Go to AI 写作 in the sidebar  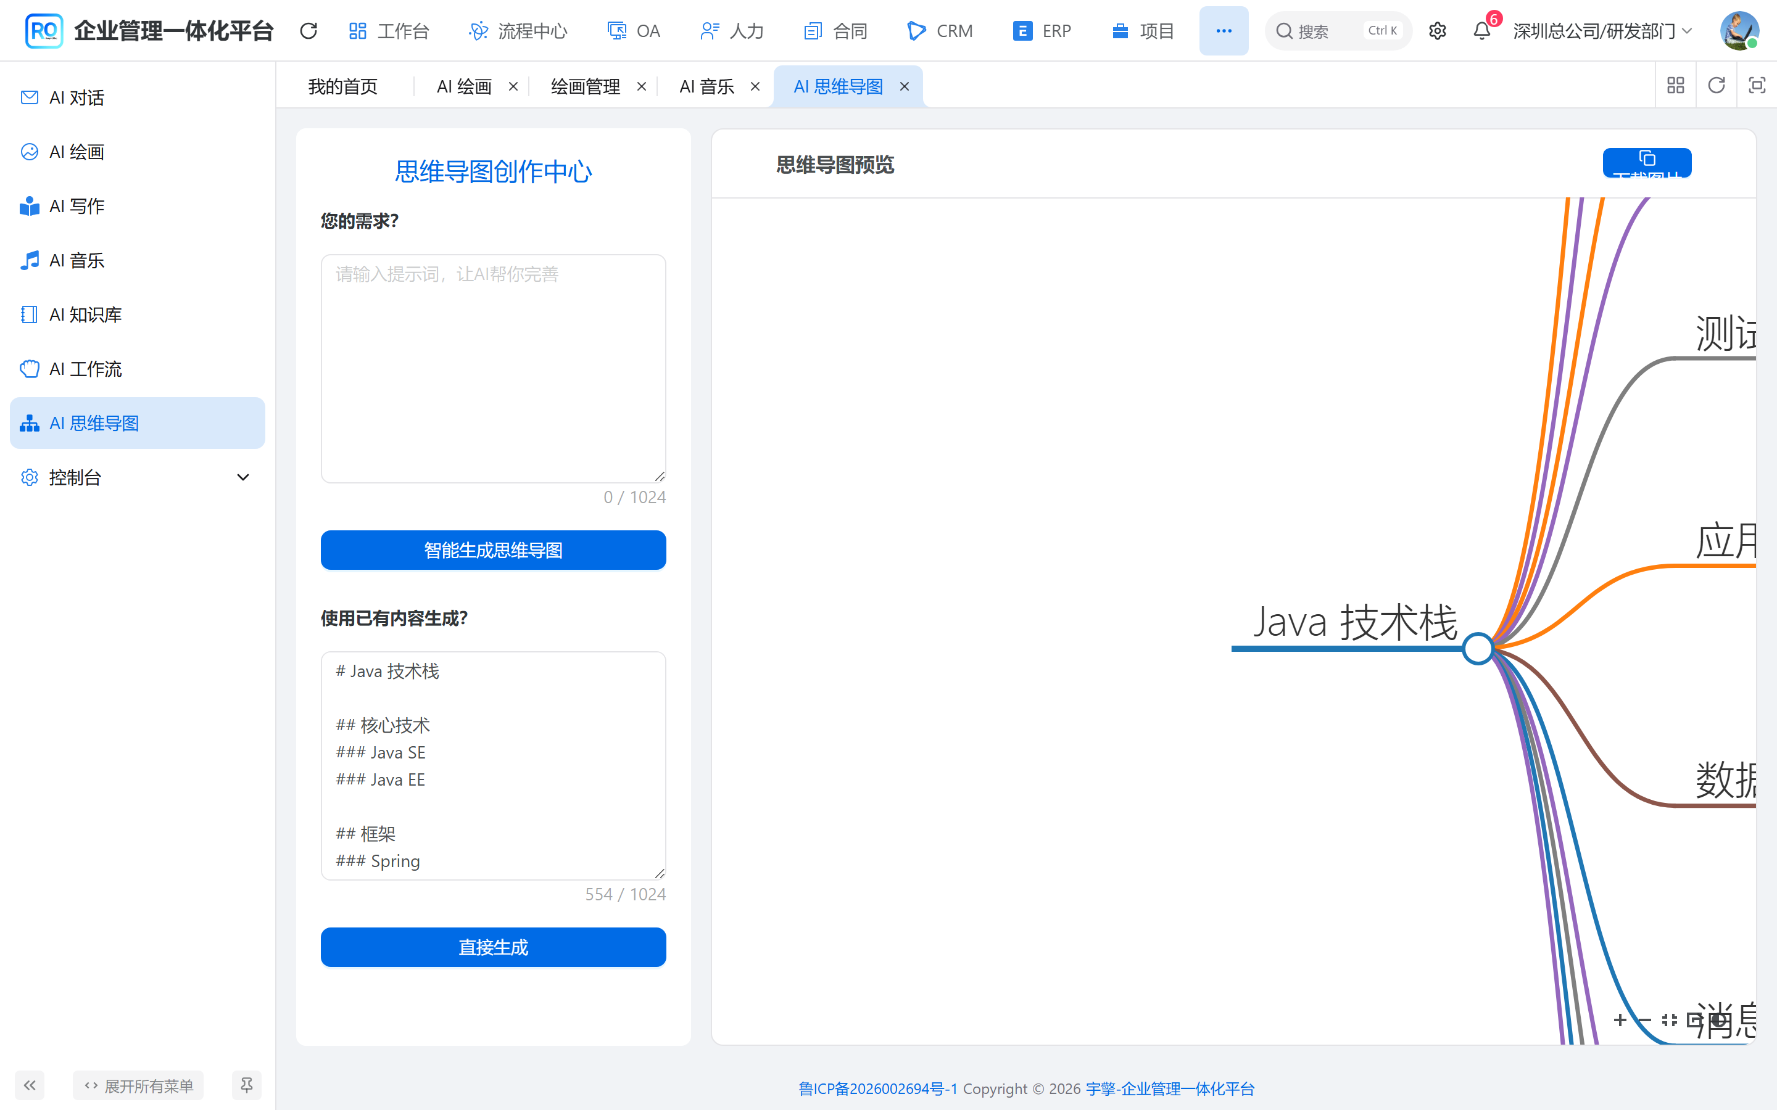pos(138,207)
